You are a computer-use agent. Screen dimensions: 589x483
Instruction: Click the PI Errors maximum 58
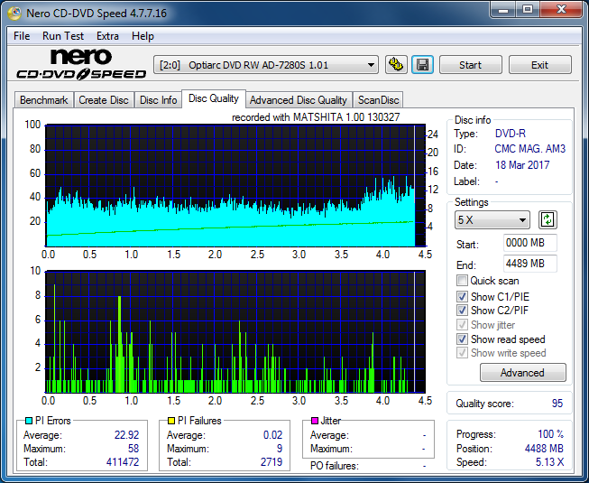(x=133, y=449)
